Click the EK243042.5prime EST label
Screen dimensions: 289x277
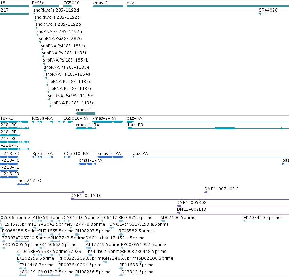coord(52,224)
